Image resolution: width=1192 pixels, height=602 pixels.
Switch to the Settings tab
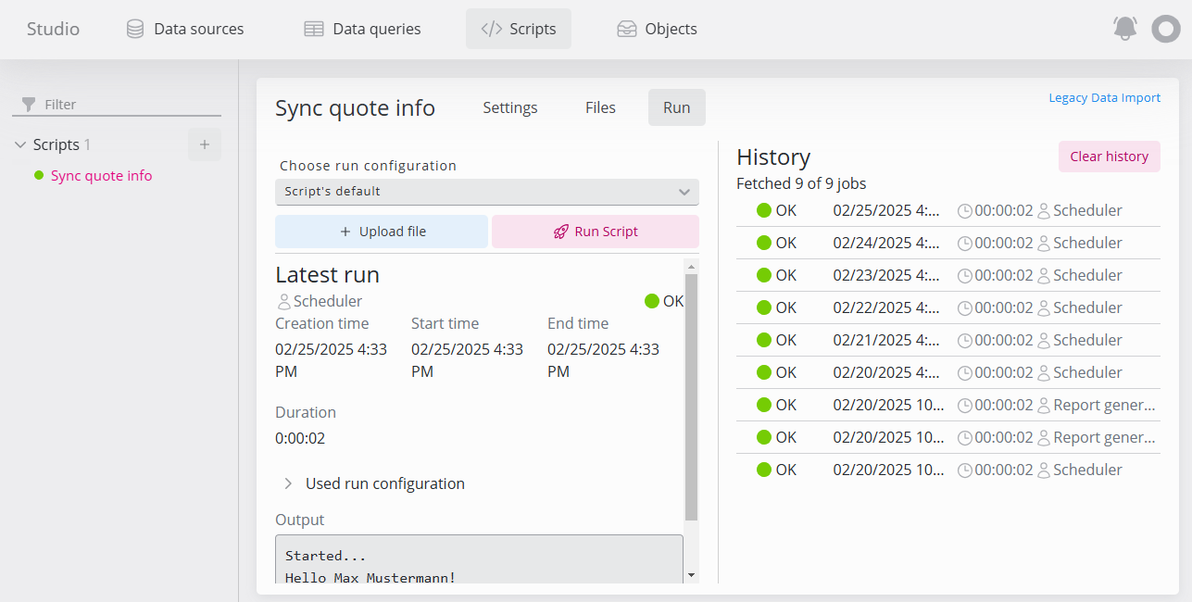point(509,107)
